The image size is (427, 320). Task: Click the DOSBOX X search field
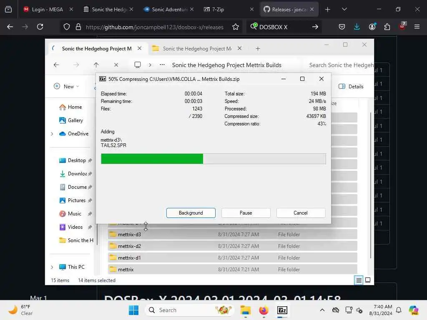(283, 27)
